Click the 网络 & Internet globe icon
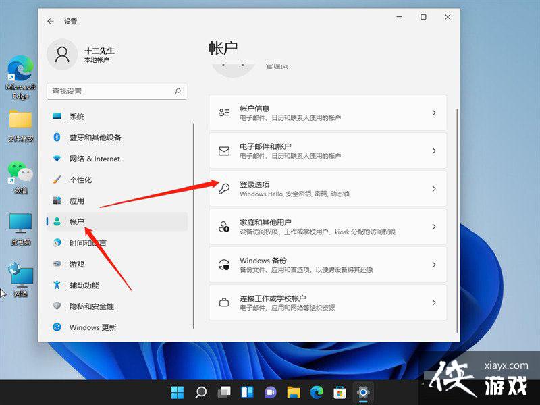 [x=56, y=159]
